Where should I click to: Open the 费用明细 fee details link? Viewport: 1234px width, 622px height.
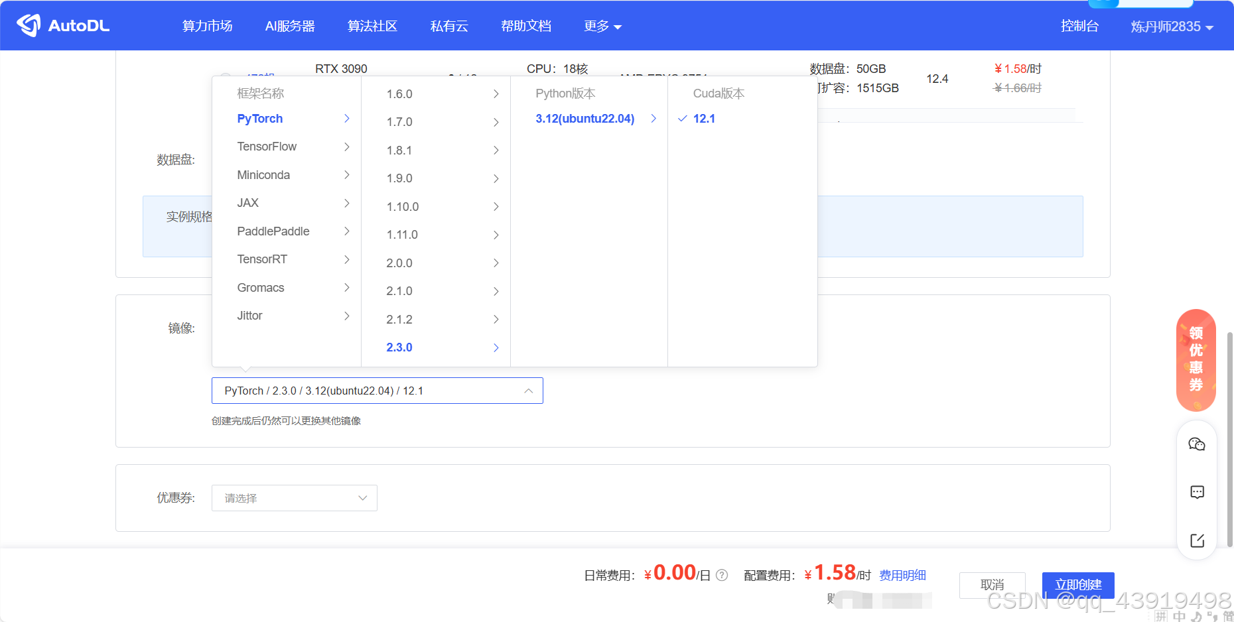tap(902, 575)
